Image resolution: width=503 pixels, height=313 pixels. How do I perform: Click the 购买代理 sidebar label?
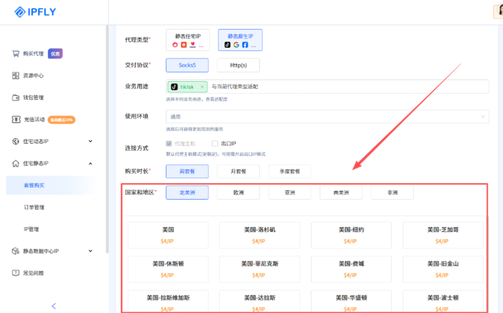point(33,53)
